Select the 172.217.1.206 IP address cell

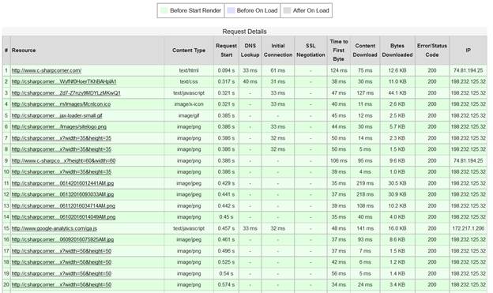tap(469, 228)
